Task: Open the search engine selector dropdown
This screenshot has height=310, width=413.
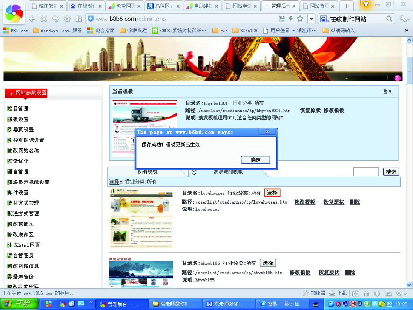Action: coord(324,19)
